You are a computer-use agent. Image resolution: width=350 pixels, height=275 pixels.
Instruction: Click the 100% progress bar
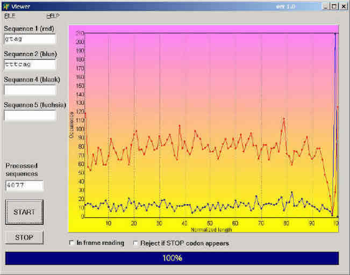click(172, 258)
